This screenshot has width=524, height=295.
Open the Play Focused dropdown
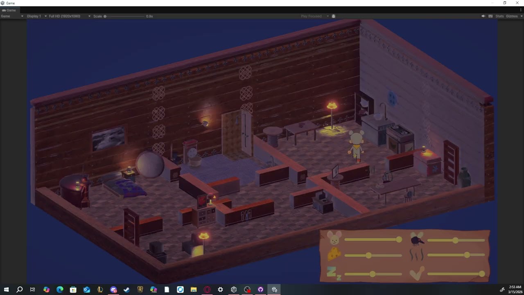tap(314, 16)
